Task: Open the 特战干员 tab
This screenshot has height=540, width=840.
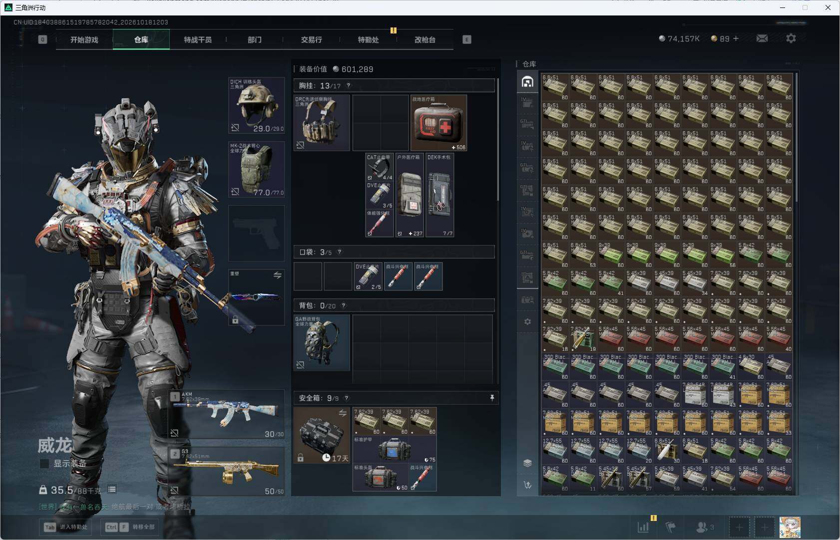Action: (x=198, y=39)
